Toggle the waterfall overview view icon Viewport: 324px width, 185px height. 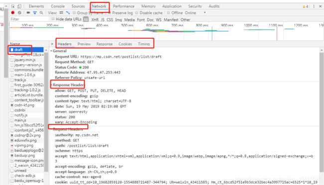68,13
